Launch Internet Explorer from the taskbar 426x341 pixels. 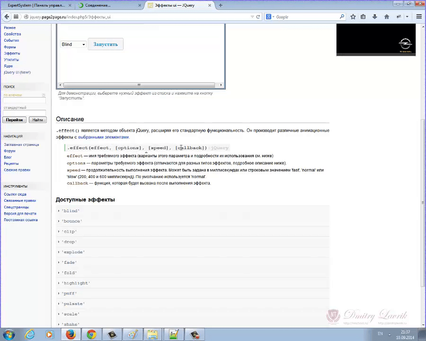[x=30, y=334]
